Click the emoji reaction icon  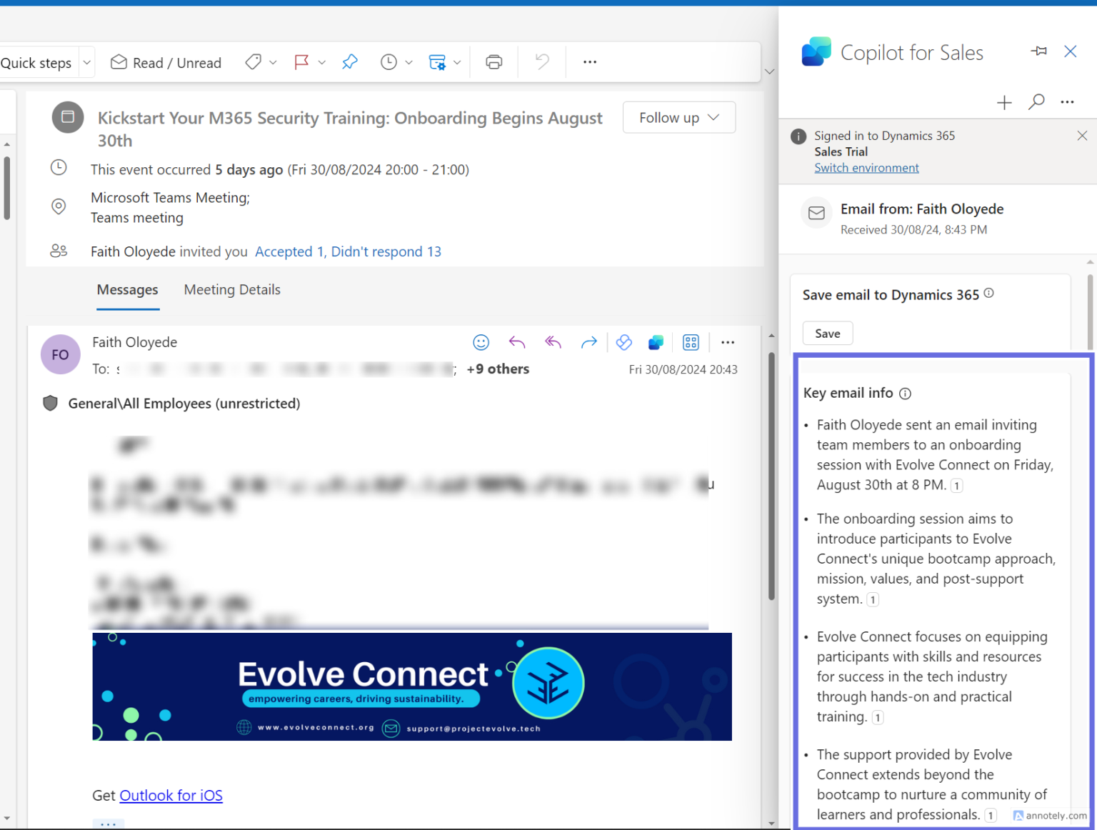click(481, 343)
